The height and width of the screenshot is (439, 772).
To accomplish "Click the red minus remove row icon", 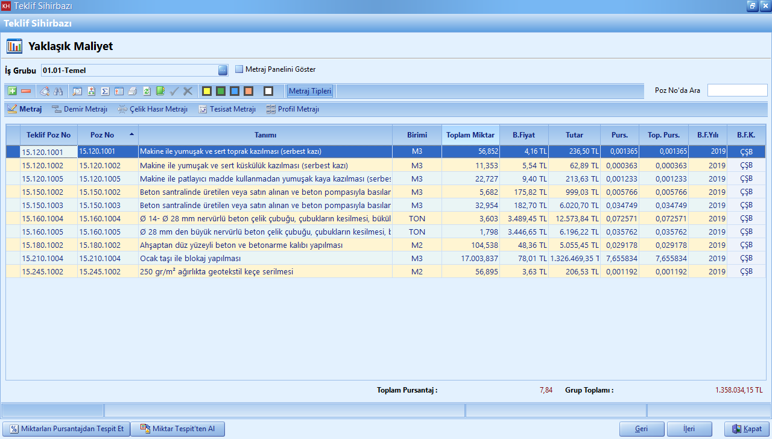I will pyautogui.click(x=26, y=91).
